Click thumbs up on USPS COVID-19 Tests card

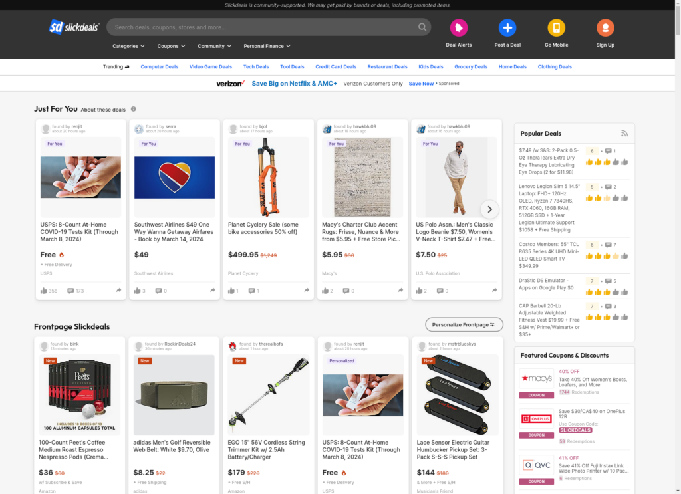(x=44, y=291)
